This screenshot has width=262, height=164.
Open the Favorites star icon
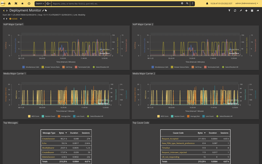[22, 3]
